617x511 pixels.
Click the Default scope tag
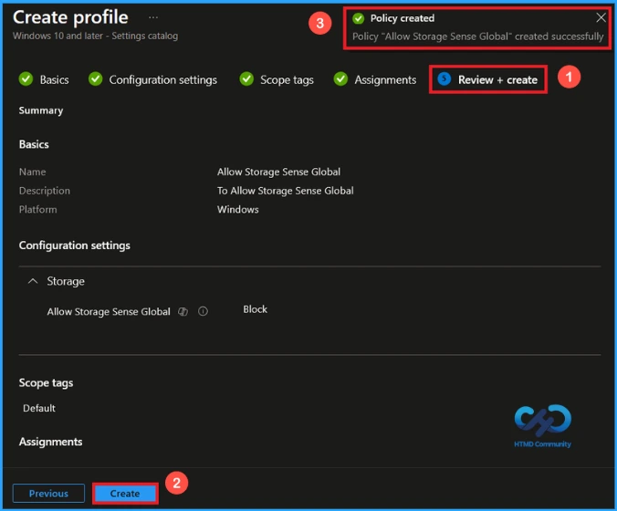coord(39,408)
